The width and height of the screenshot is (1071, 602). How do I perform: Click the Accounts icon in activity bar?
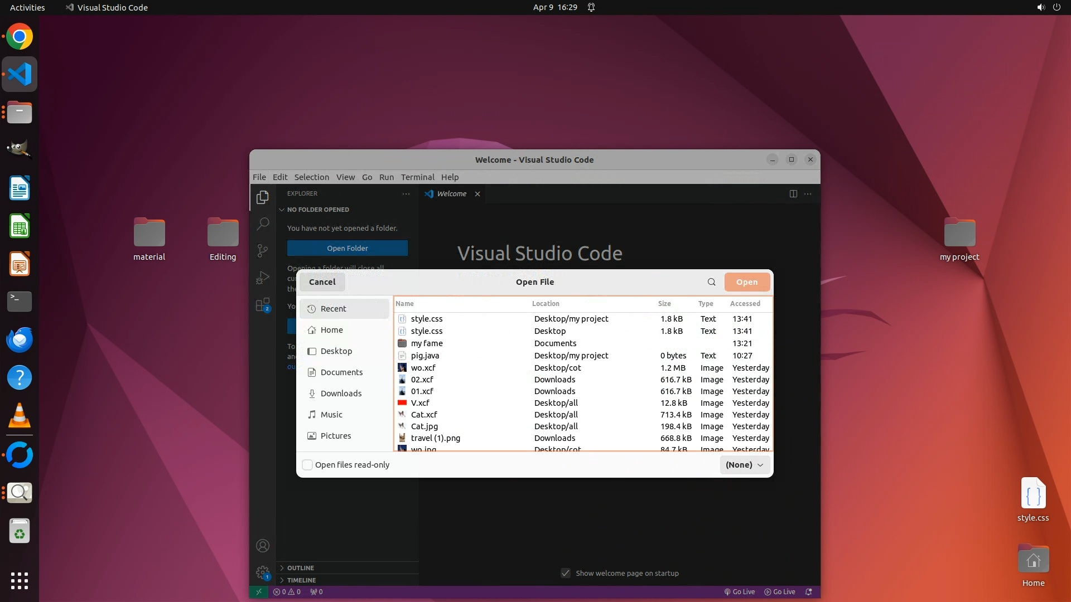(263, 546)
